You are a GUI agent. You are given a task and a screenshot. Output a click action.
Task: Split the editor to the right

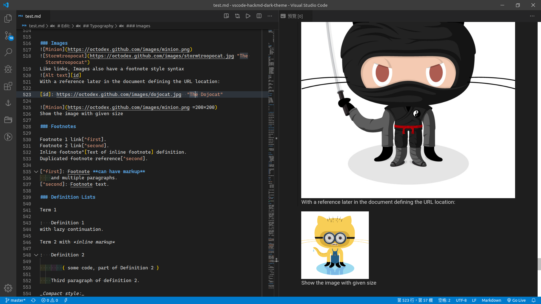[x=259, y=16]
